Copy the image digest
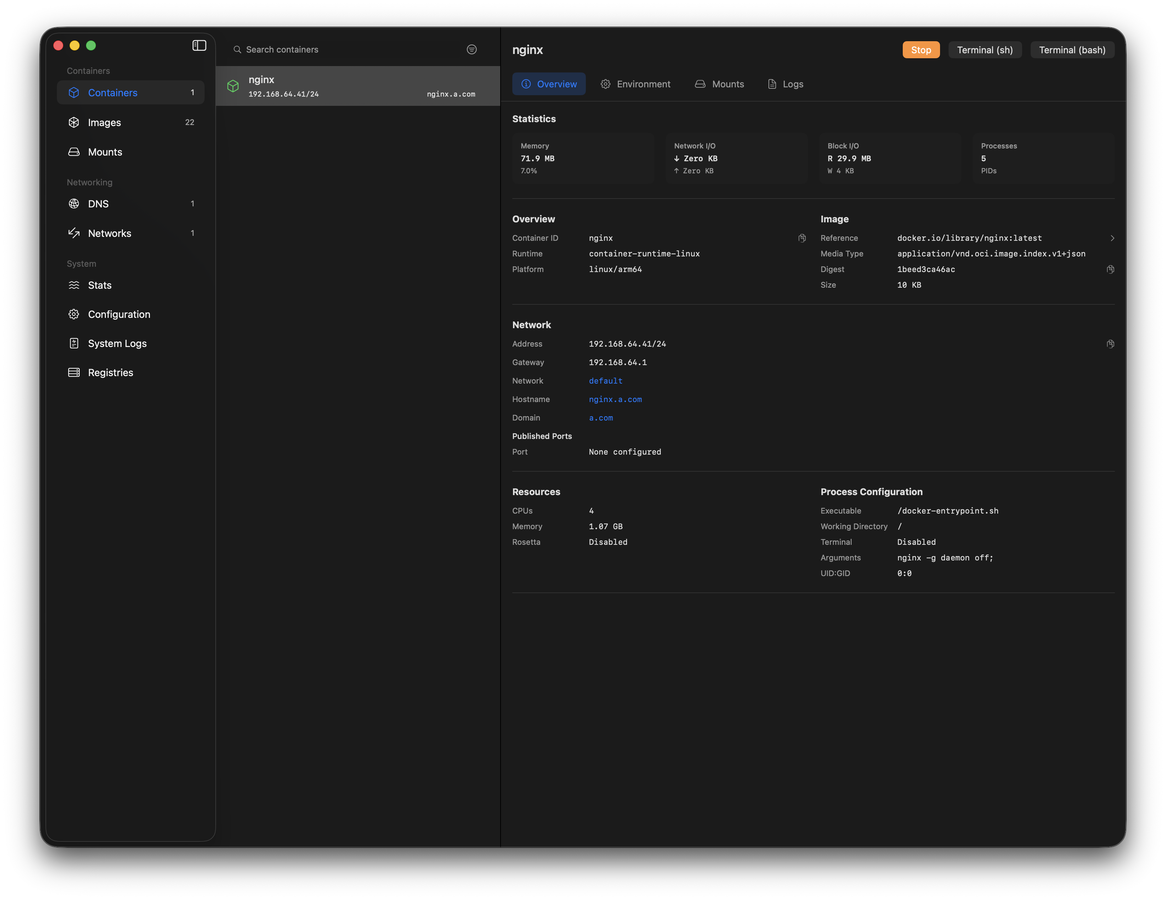Screen dimensions: 1166x900 point(1110,270)
